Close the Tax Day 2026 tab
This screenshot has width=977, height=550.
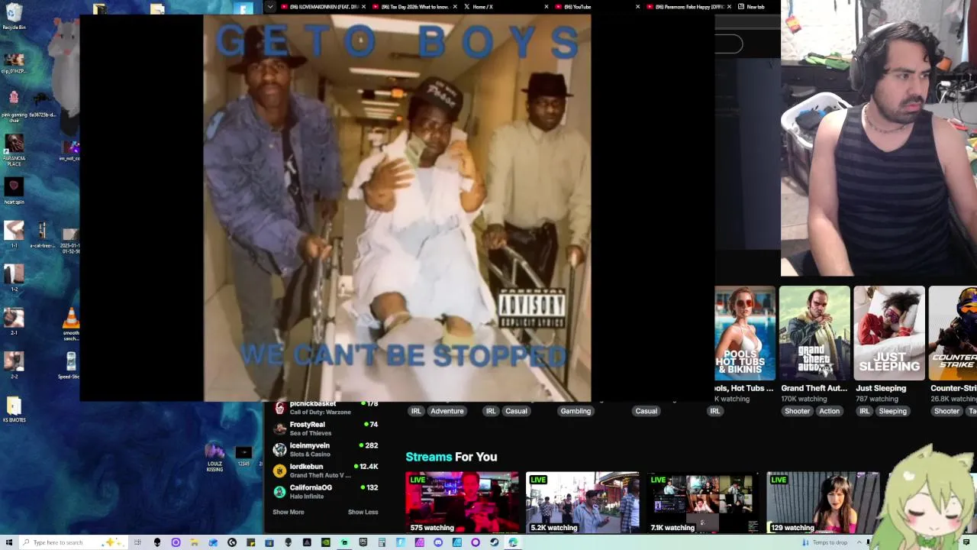455,7
